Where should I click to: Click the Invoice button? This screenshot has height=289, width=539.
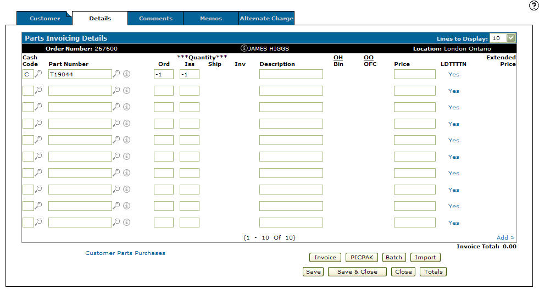click(x=325, y=257)
